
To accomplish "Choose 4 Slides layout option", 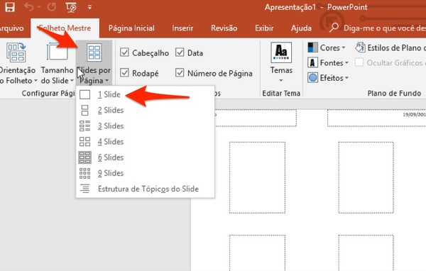I will 146,142.
